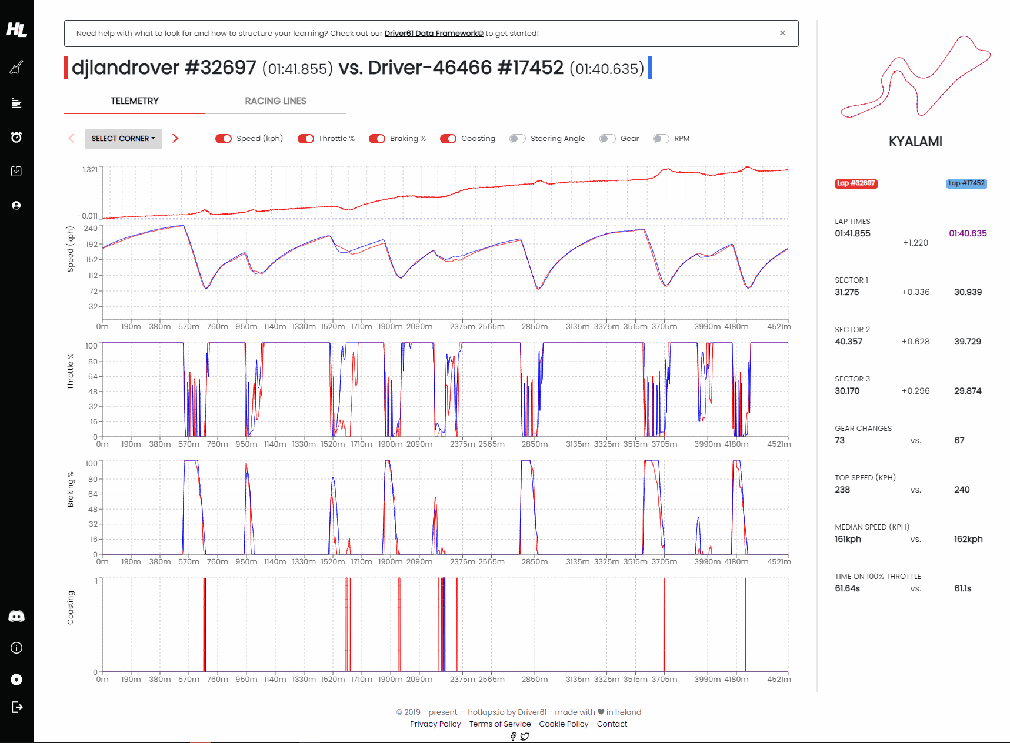Viewport: 1010px width, 743px height.
Task: Click the HL logo in the sidebar
Action: 16,29
